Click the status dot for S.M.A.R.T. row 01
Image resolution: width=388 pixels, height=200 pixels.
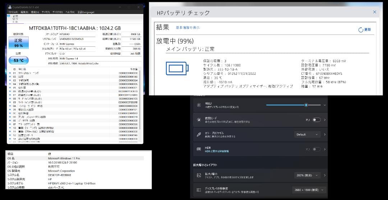[10, 73]
